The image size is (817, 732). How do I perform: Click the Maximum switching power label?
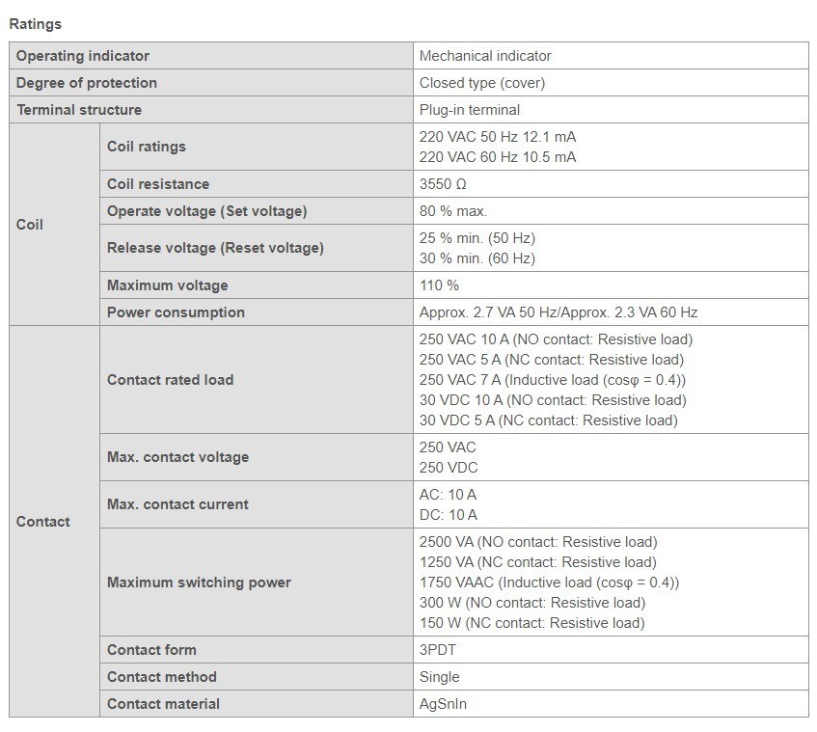pos(199,583)
